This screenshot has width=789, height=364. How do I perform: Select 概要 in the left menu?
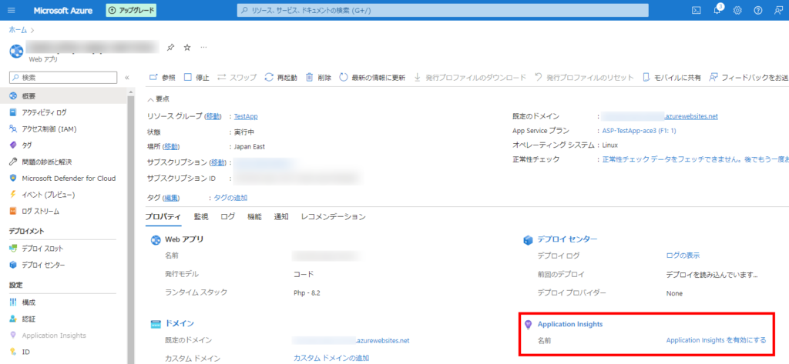tap(63, 96)
